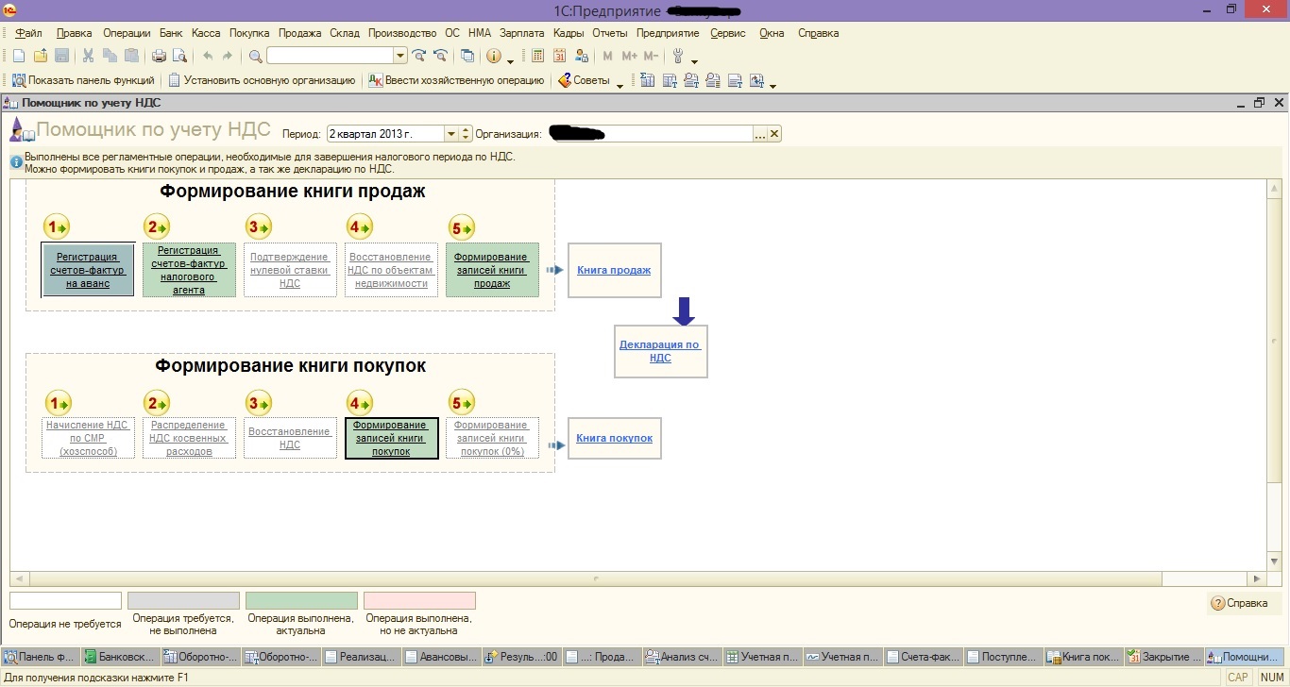Viewport: 1290px width, 687px height.
Task: Click the Print printer icon
Action: 159,57
